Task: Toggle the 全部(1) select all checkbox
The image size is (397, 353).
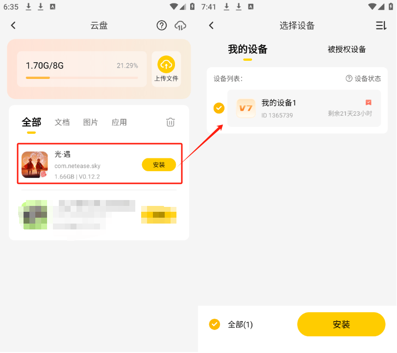Action: tap(214, 324)
